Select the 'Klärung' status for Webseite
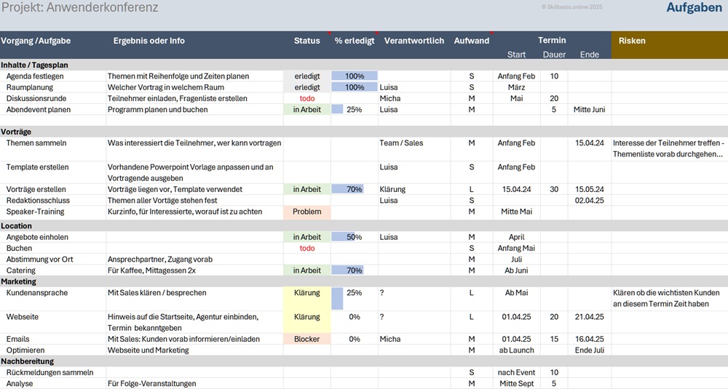728x389 pixels. (x=307, y=322)
